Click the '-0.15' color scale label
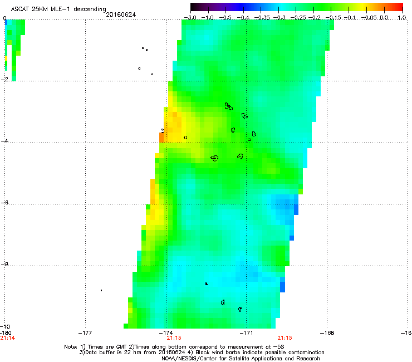The width and height of the screenshot is (412, 362). pos(333,18)
